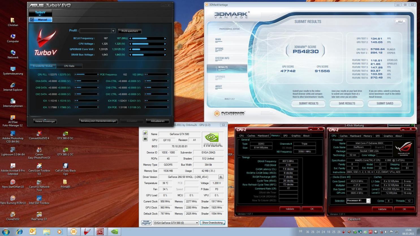
Task: Launch CanoScan Toolbox 5.0 shortcut
Action: click(39, 169)
